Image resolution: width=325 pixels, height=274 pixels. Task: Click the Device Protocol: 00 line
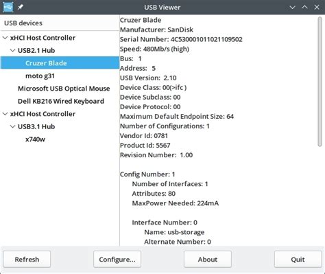(150, 106)
